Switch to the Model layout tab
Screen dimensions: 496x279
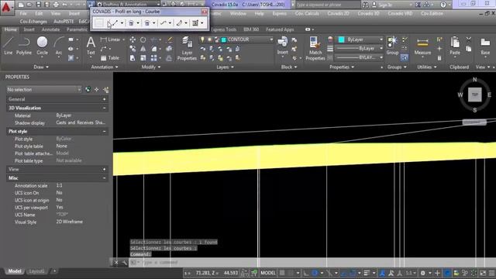[15, 271]
